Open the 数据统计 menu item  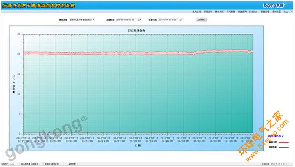(253, 11)
